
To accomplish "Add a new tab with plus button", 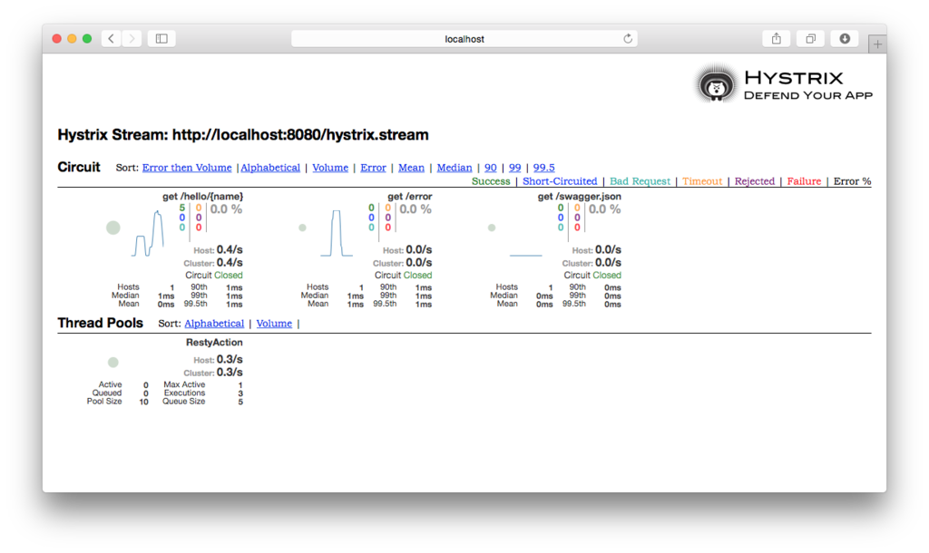I will pos(877,44).
